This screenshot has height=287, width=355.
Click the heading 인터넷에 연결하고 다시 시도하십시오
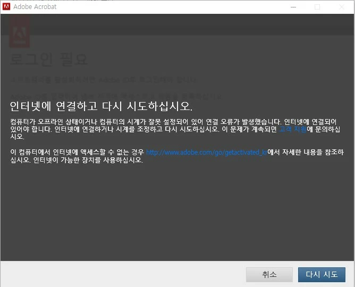(x=101, y=106)
